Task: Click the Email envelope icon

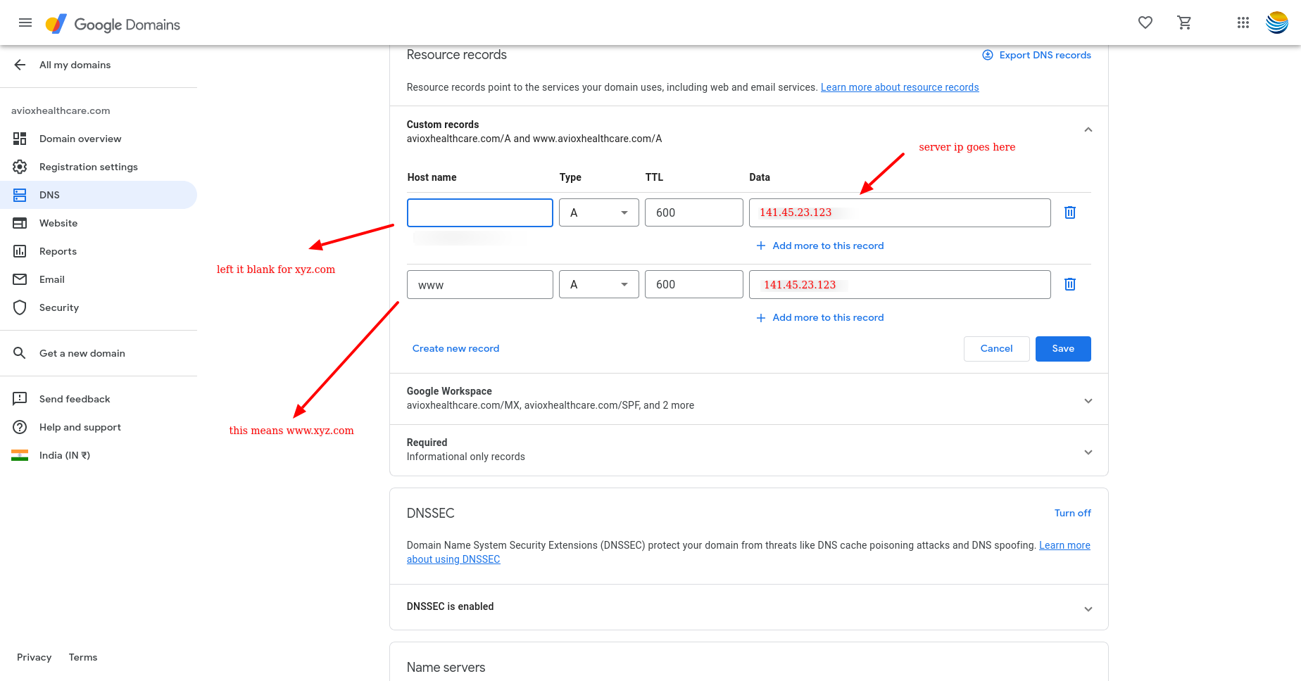Action: click(20, 279)
